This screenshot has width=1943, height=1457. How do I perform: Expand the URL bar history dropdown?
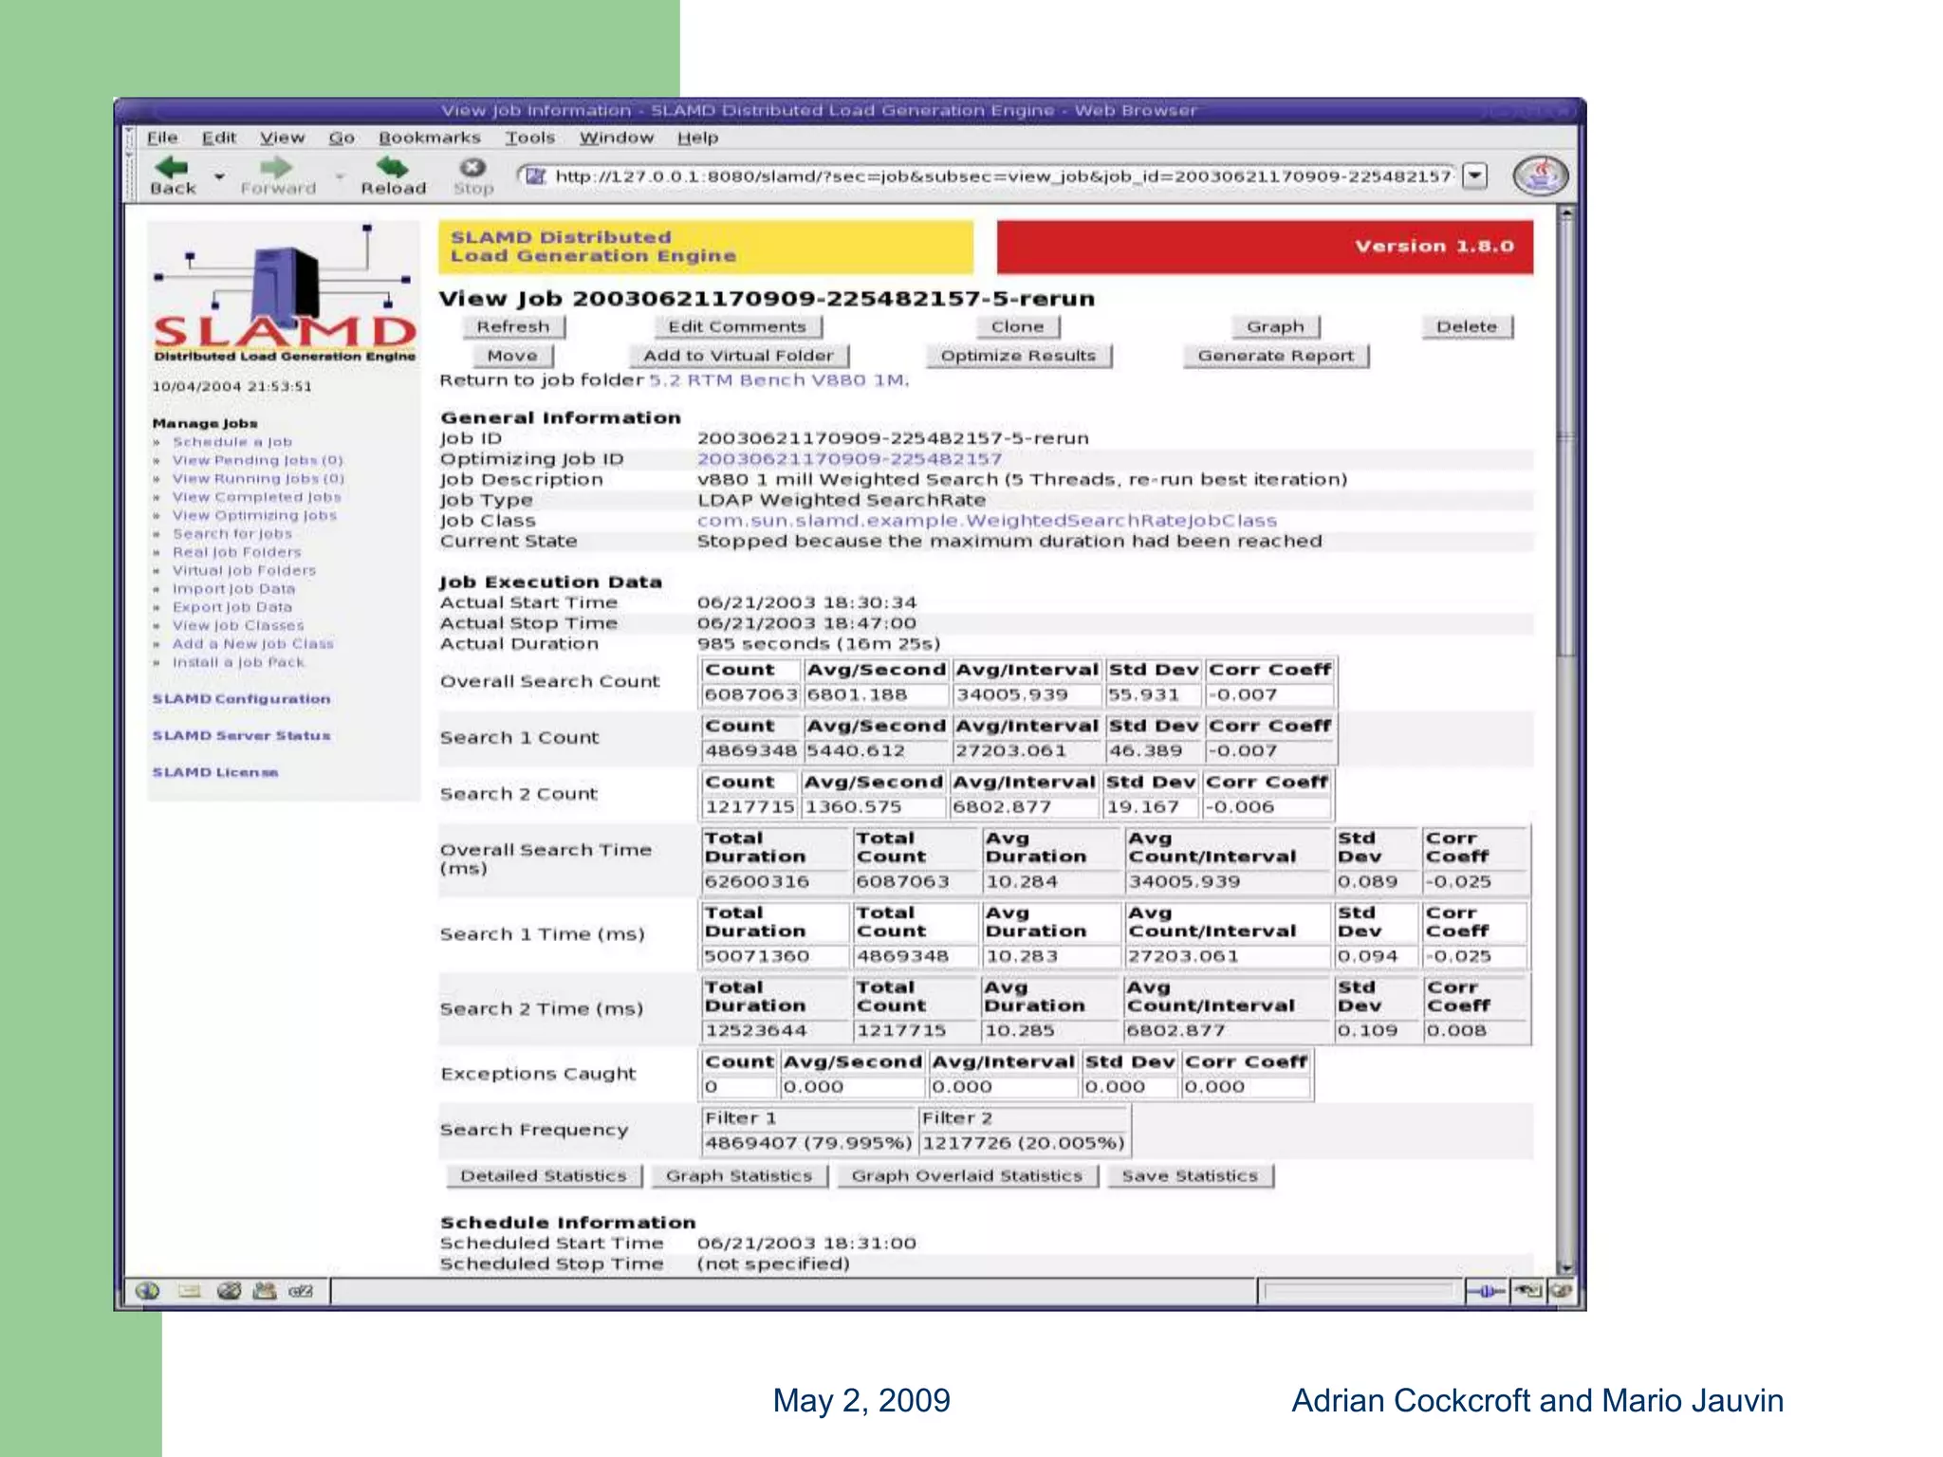(1474, 176)
